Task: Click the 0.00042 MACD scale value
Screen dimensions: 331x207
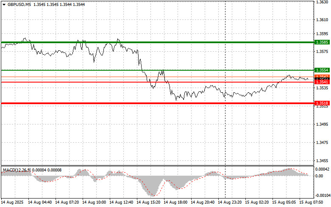Action: [322, 168]
